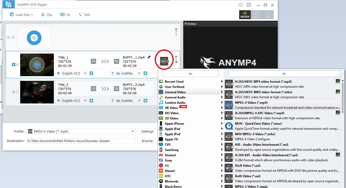346x188 pixels.
Task: Toggle the disc row checkbox
Action: (13, 38)
